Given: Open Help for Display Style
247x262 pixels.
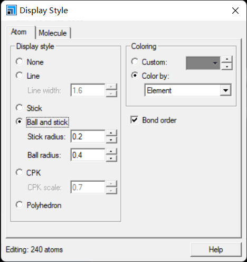Looking at the screenshot, I should coord(216,249).
